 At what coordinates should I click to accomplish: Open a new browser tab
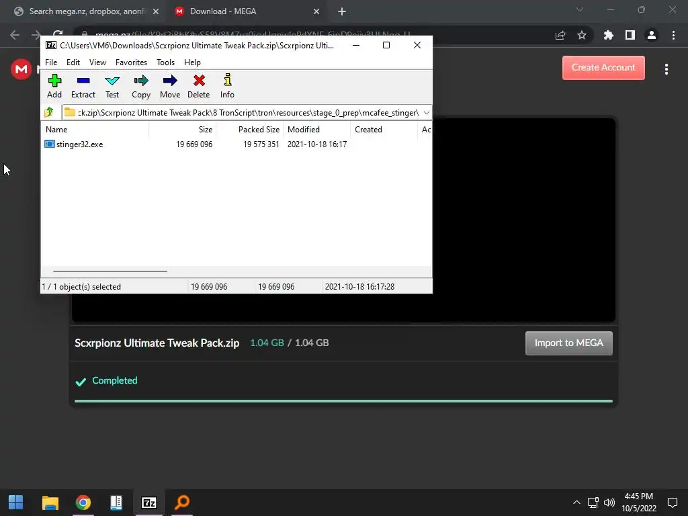click(x=342, y=12)
